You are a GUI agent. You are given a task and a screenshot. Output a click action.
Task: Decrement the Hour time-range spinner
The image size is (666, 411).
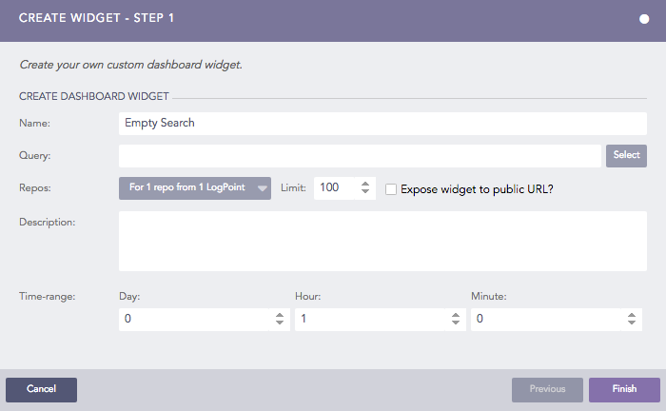(456, 324)
